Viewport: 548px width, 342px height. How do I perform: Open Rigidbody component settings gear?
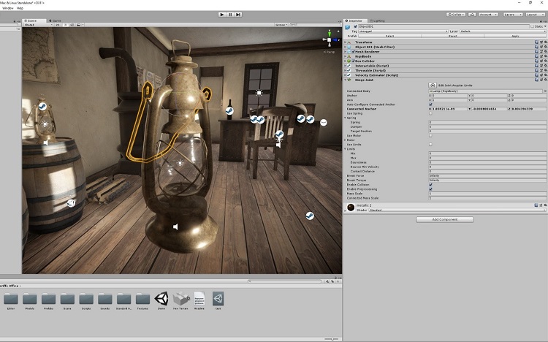pyautogui.click(x=546, y=56)
